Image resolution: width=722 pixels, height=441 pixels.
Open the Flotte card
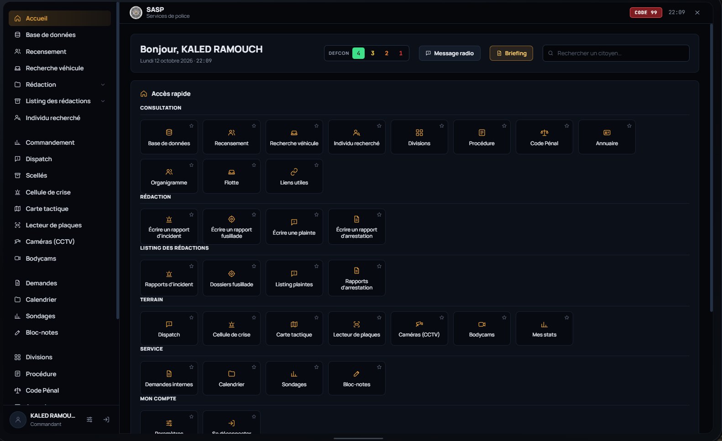231,176
